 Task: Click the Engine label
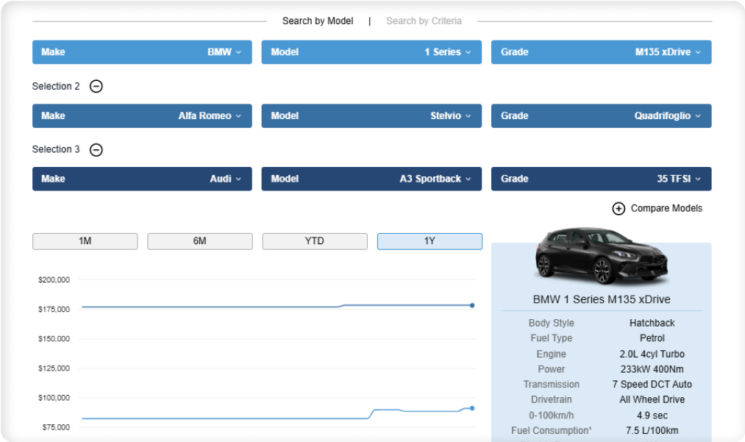point(551,354)
